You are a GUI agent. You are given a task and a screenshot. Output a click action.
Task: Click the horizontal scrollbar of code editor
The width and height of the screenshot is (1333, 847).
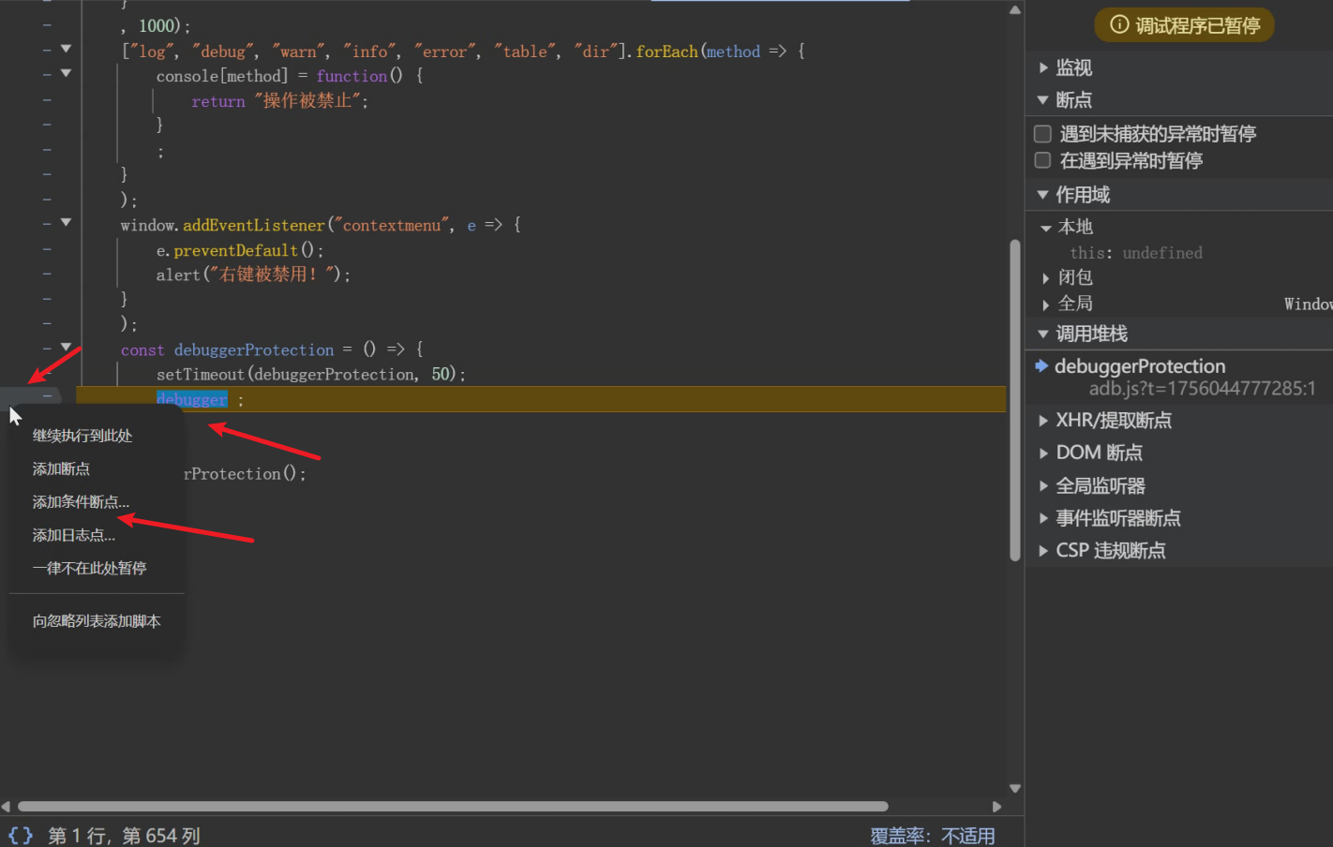(x=452, y=807)
